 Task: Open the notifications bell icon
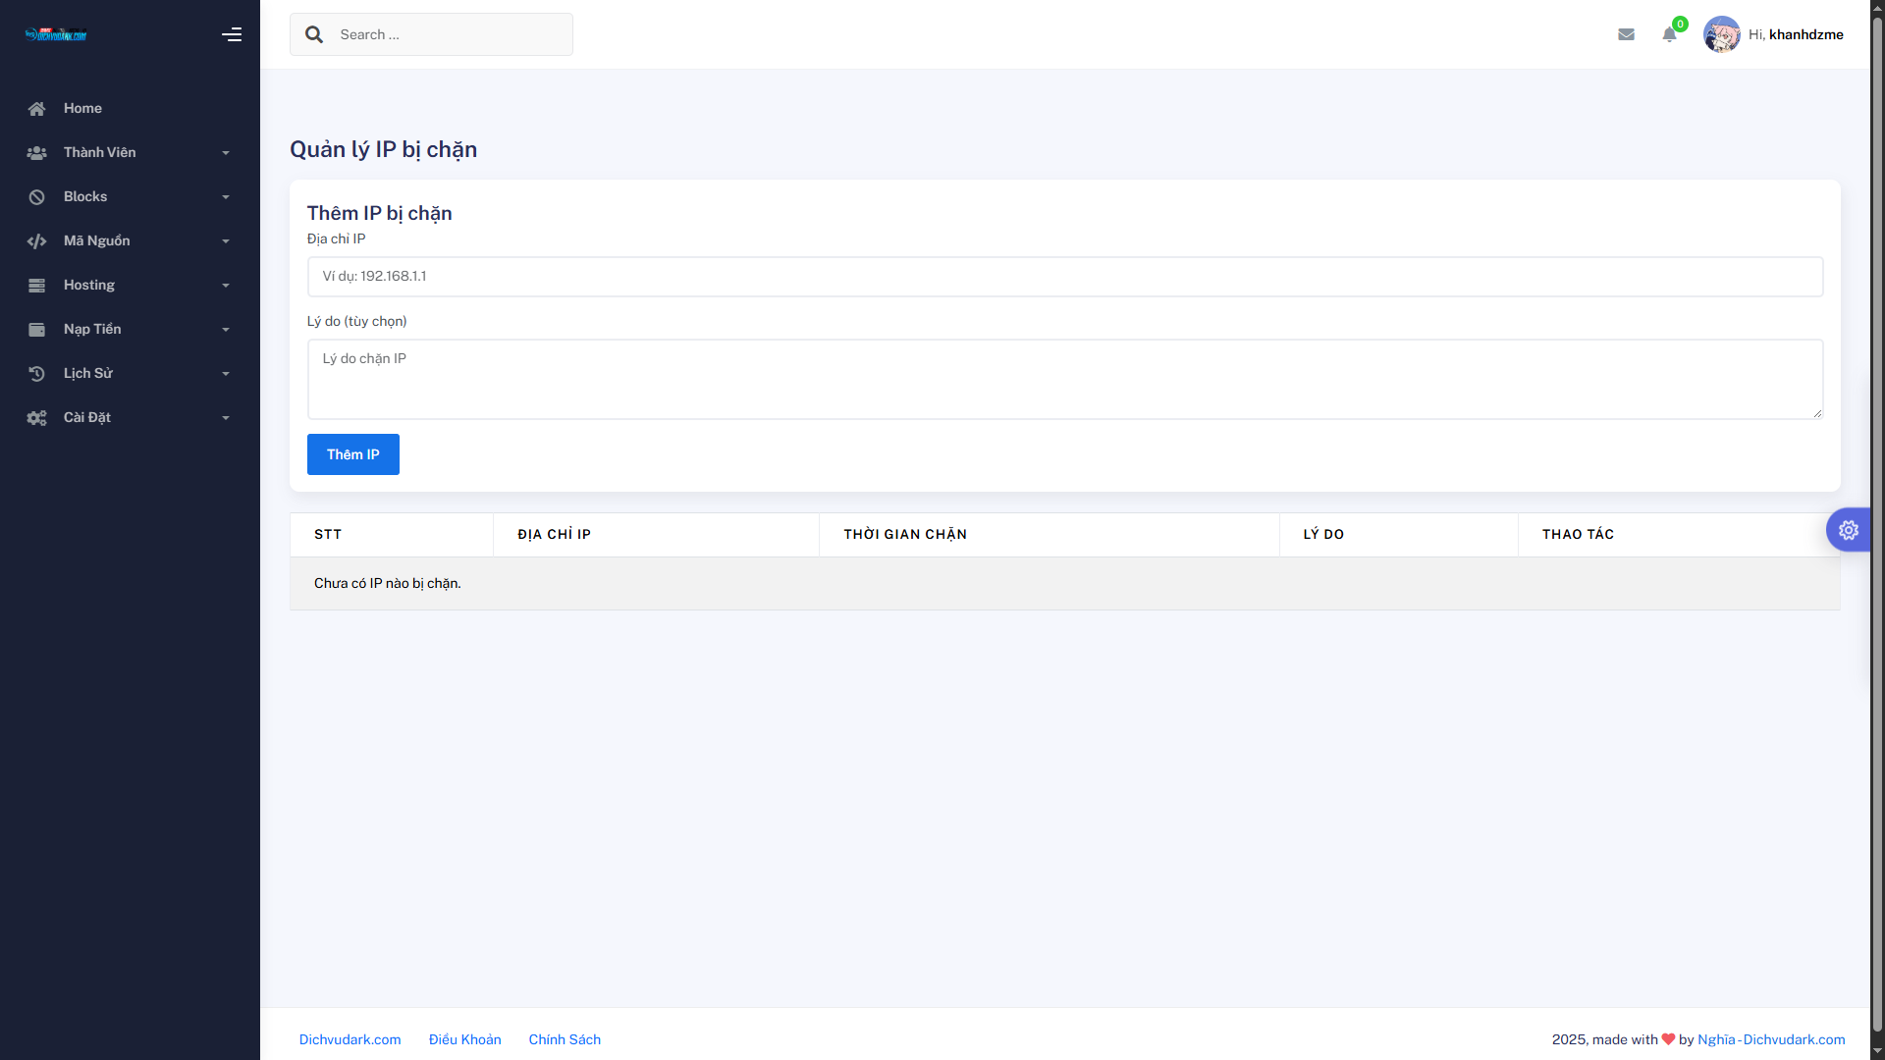pos(1669,35)
